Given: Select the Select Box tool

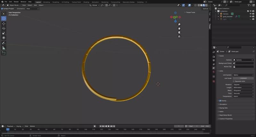Looking at the screenshot, I should click(x=4, y=14).
